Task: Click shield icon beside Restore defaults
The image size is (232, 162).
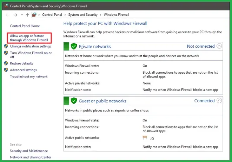Action: (x=6, y=63)
